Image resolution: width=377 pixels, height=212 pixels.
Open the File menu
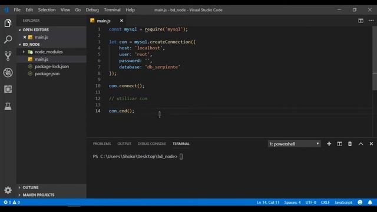(17, 10)
